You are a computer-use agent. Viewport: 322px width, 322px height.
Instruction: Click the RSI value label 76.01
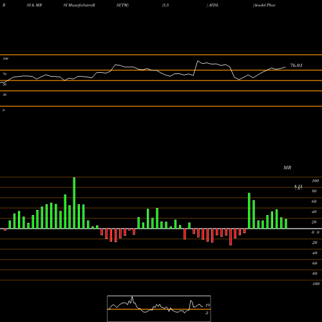296,66
